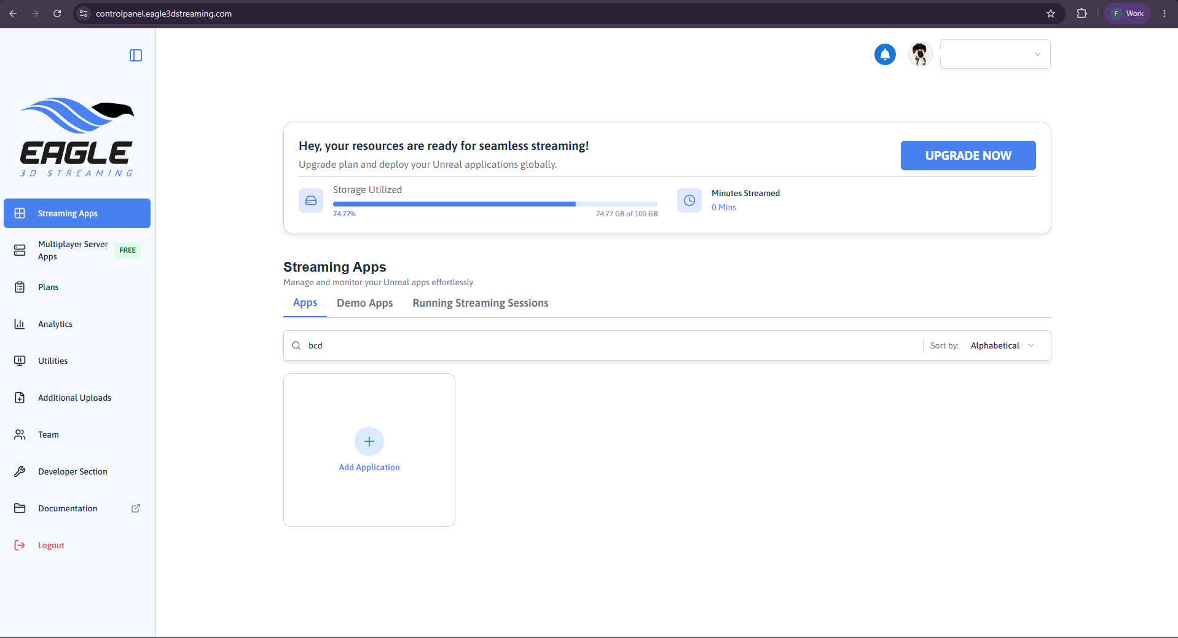The height and width of the screenshot is (638, 1178).
Task: Open Multiplayer Server Apps in sidebar
Action: [77, 250]
